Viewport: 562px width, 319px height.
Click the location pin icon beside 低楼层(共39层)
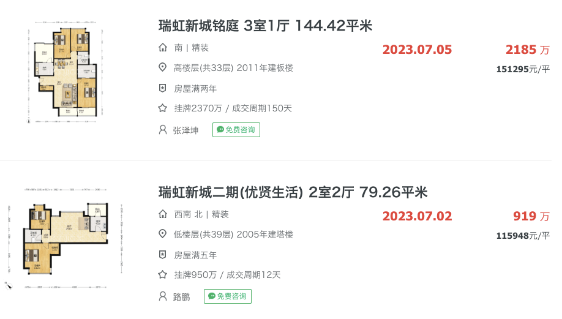coord(163,234)
